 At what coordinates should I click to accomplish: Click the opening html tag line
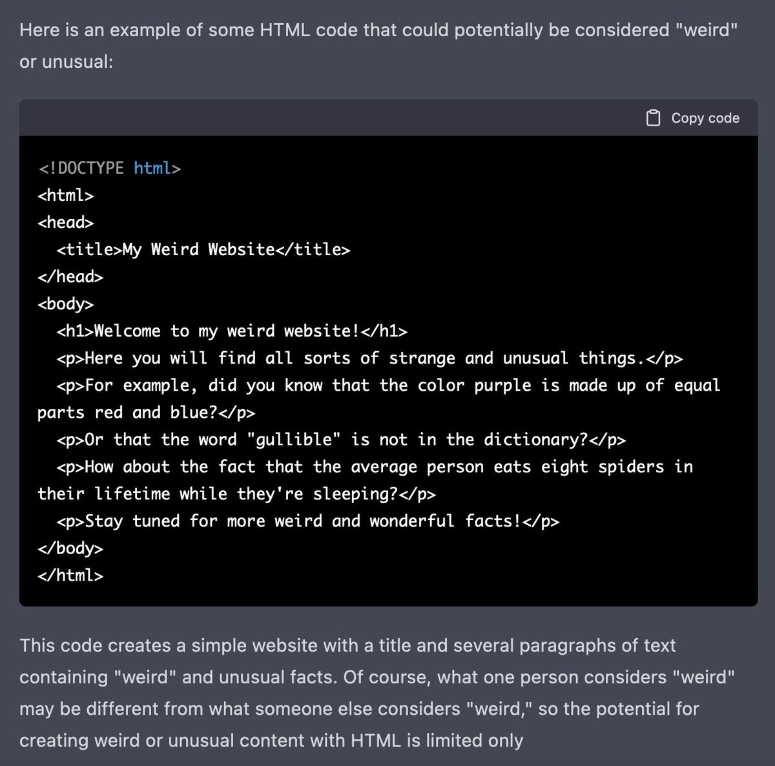[66, 195]
